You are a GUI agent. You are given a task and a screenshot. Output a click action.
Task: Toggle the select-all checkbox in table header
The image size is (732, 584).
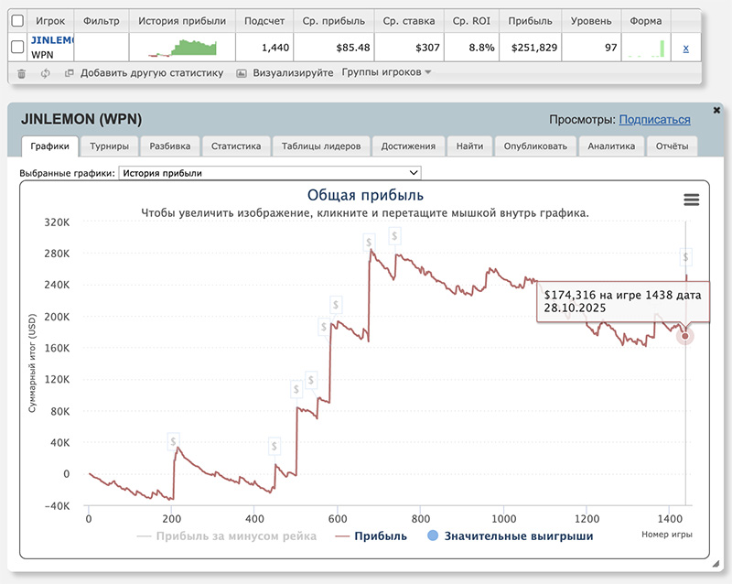[x=17, y=20]
